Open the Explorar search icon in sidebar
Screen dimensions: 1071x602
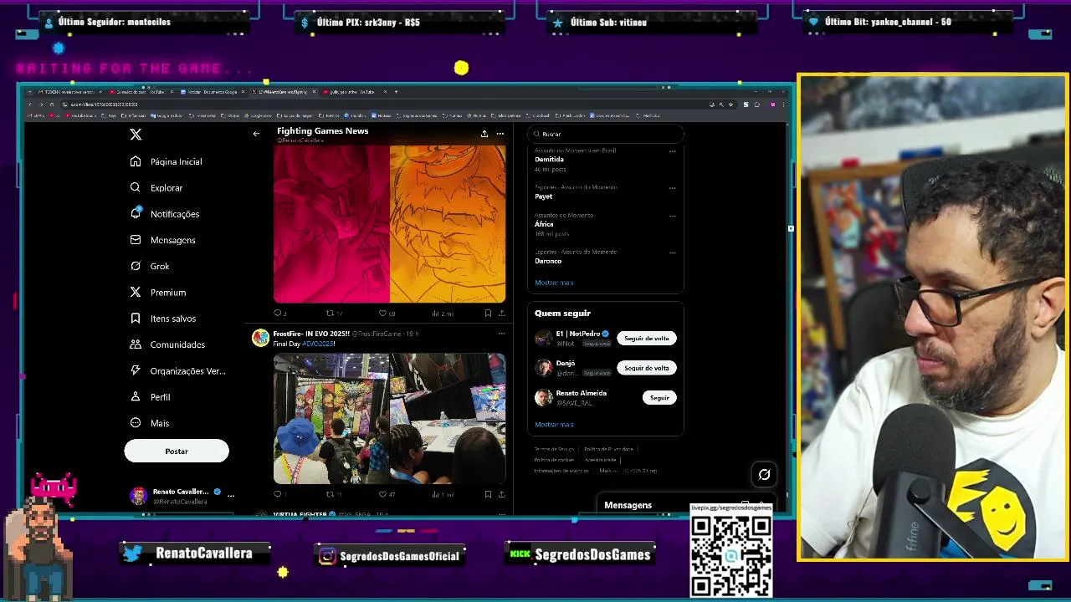[136, 187]
